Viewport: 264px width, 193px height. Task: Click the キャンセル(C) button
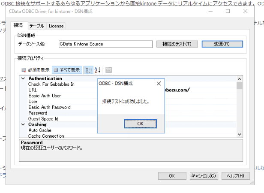pos(204,176)
